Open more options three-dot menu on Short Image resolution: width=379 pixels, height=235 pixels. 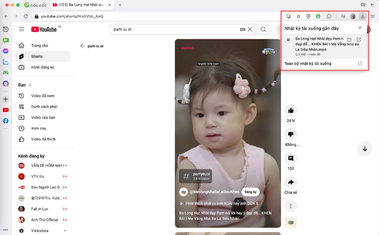tap(290, 206)
